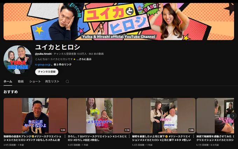Screen dimensions: 238x149
Task: Click the チャンネル登録者数 10.8万人 subscriber count
Action: (70, 54)
